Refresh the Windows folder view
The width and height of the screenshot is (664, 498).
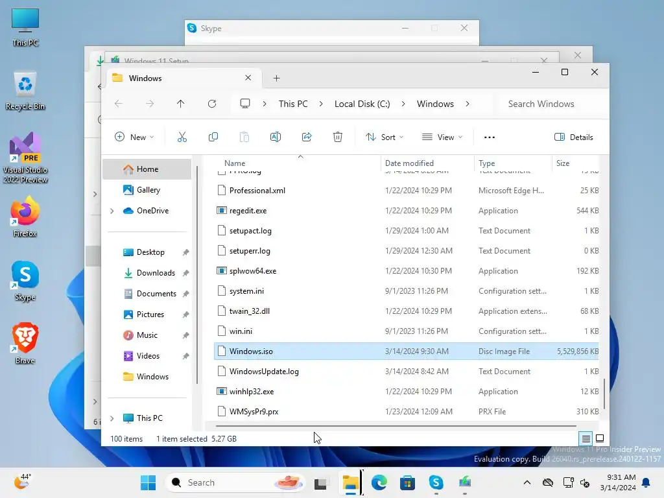[x=212, y=104]
